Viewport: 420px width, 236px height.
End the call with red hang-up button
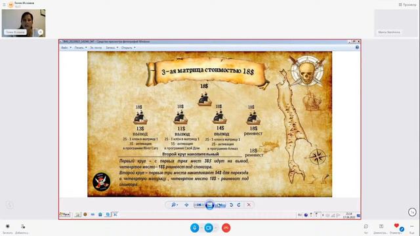(226, 228)
